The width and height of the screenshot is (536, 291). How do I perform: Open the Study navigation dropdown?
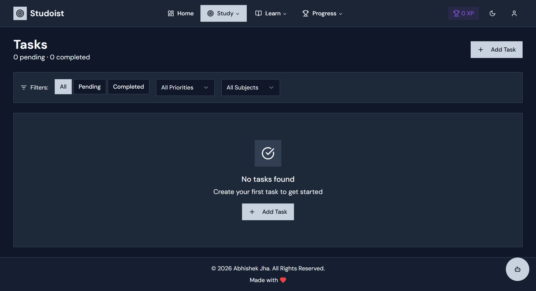(x=223, y=13)
